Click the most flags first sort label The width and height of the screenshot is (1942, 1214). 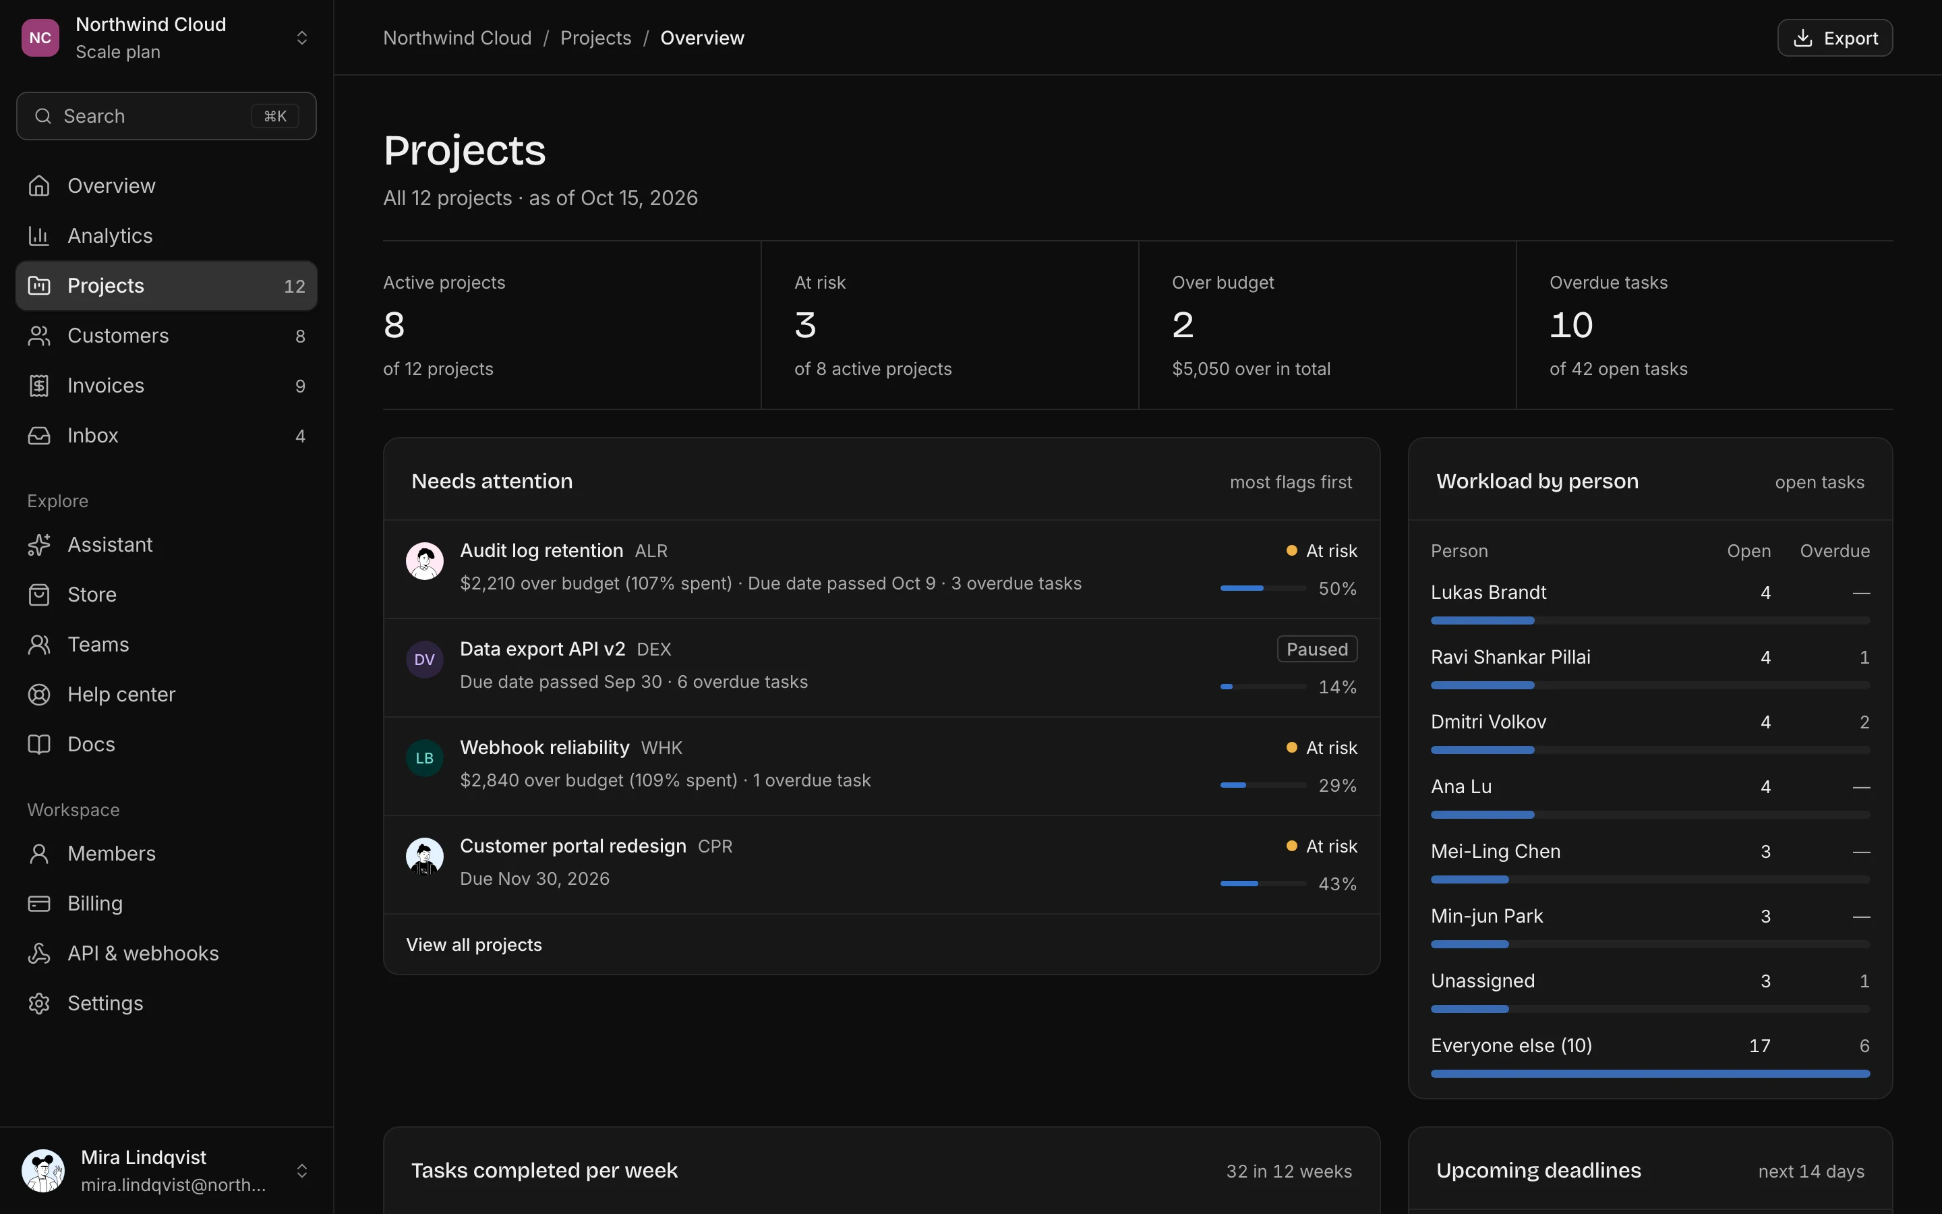coord(1291,482)
